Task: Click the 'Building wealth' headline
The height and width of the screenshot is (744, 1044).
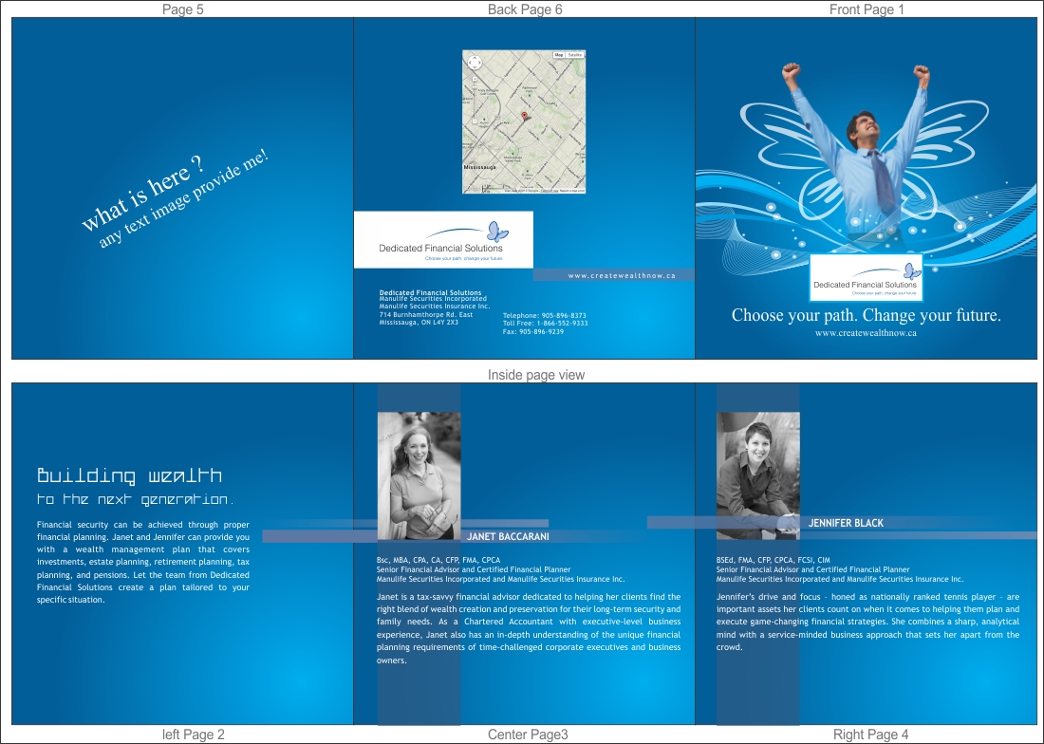Action: point(130,475)
